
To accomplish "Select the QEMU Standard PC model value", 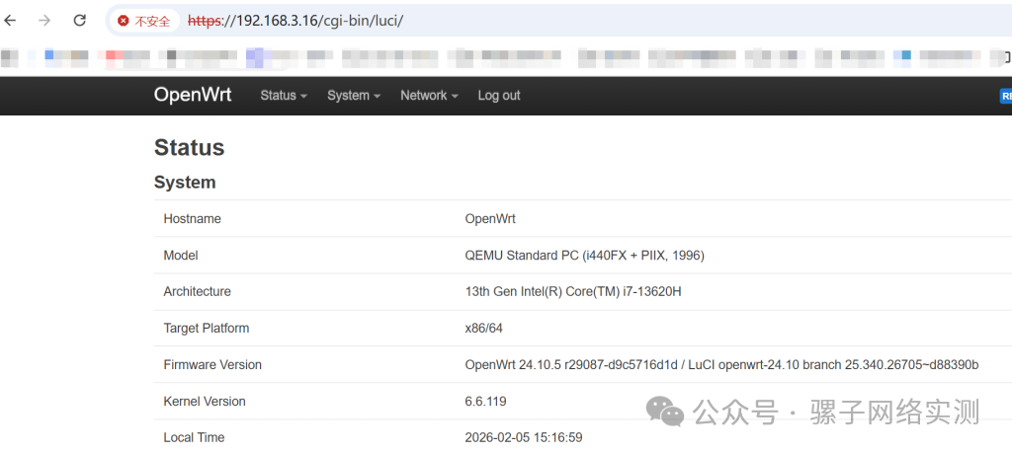I will click(585, 256).
